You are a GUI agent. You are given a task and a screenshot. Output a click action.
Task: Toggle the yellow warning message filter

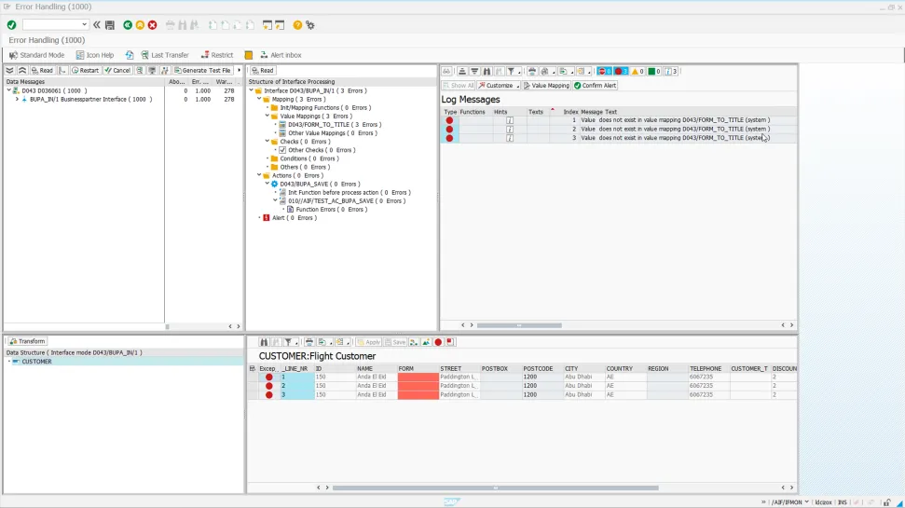638,71
